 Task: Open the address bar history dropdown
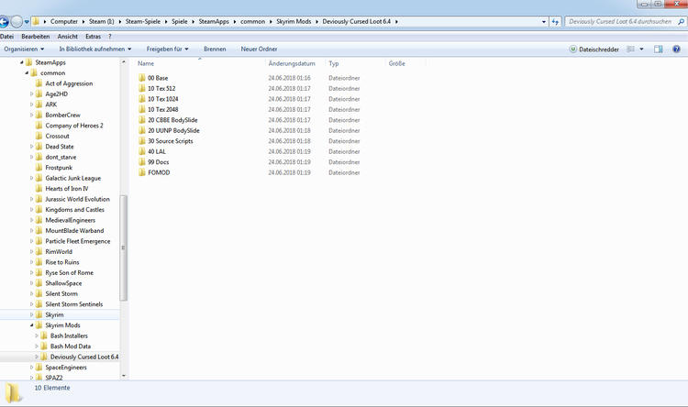coord(544,21)
